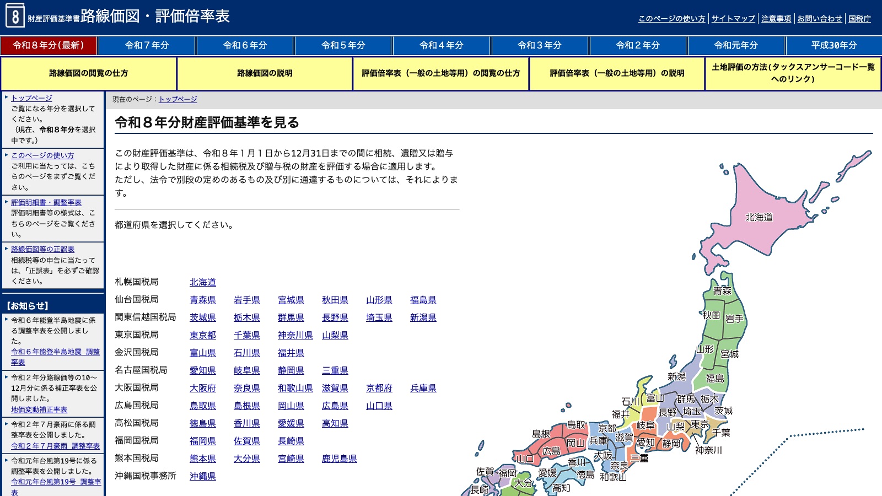Click 山口県 link
The height and width of the screenshot is (496, 882).
tap(379, 406)
